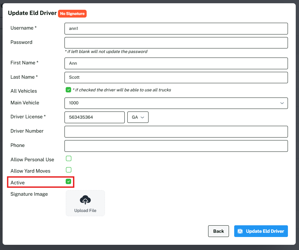Click into the empty Password field
Screen dimensions: 299x250
176,43
